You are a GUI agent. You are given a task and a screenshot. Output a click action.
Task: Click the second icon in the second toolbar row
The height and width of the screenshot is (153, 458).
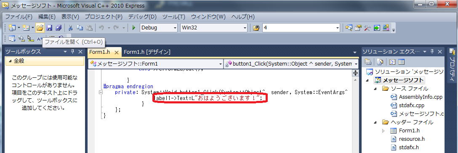21,38
